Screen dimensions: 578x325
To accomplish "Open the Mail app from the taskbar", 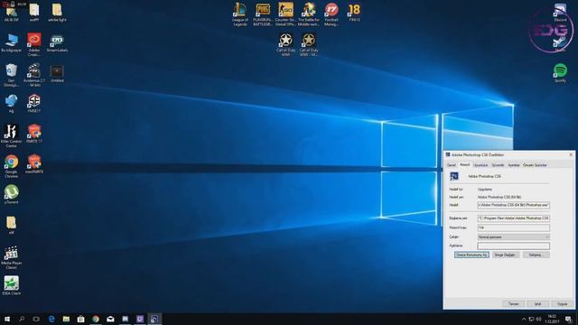I will [110, 319].
